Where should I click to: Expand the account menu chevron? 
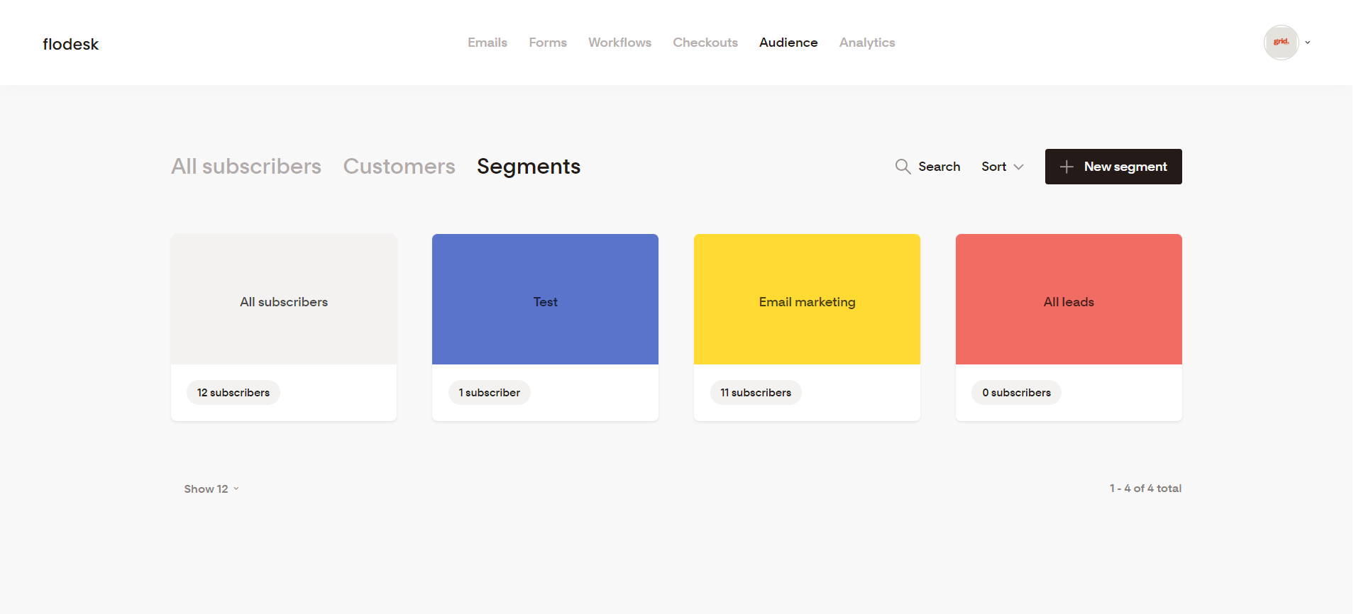coord(1308,43)
